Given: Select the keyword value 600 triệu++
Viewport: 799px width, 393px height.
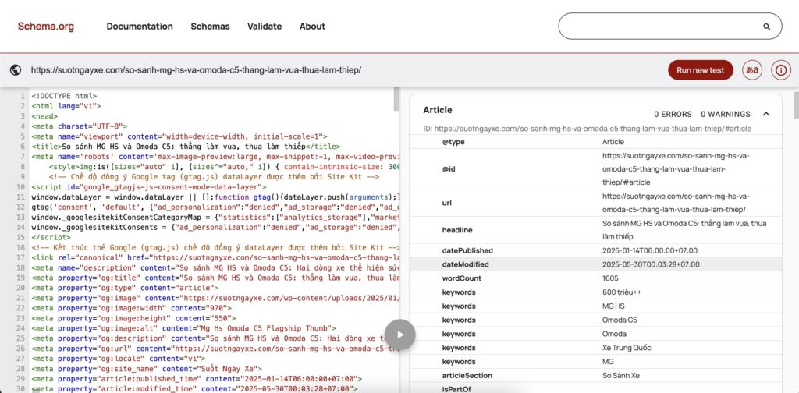Looking at the screenshot, I should tap(622, 292).
